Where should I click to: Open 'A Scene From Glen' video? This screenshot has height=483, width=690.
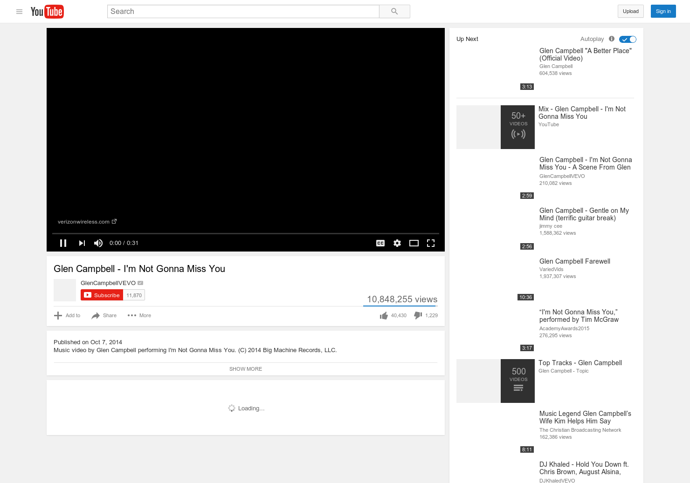tap(586, 163)
